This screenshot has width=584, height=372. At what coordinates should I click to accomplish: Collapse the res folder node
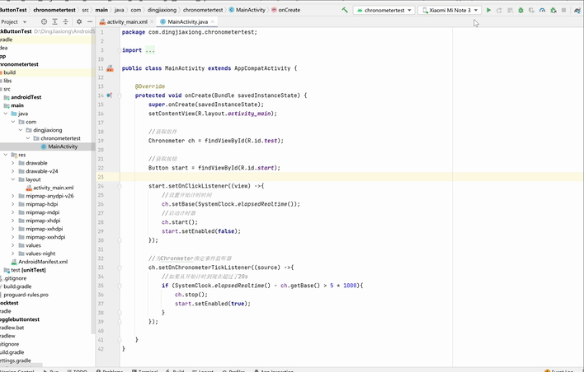pos(6,155)
